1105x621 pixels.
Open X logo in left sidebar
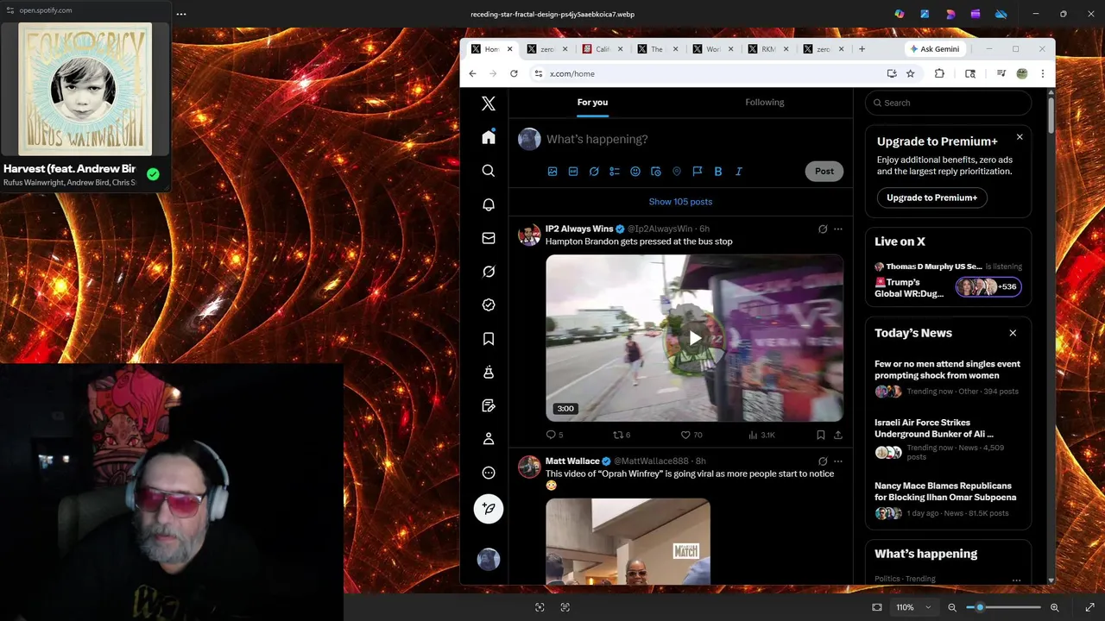489,103
